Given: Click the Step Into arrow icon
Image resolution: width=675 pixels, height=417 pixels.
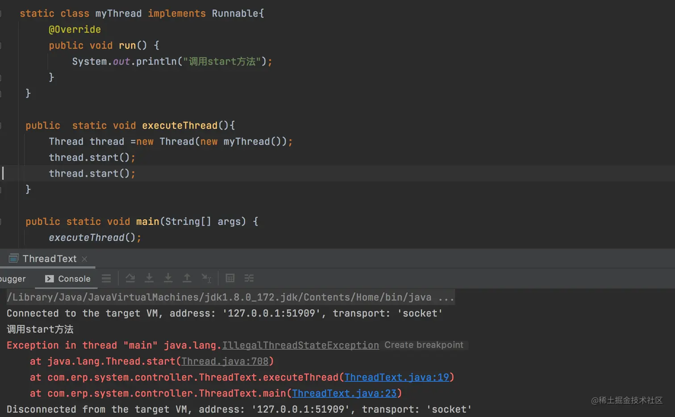Looking at the screenshot, I should tap(149, 278).
